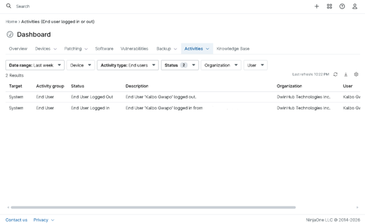Screen dimensions: 365x223
Task: Click the Organization column header
Action: [x=289, y=86]
